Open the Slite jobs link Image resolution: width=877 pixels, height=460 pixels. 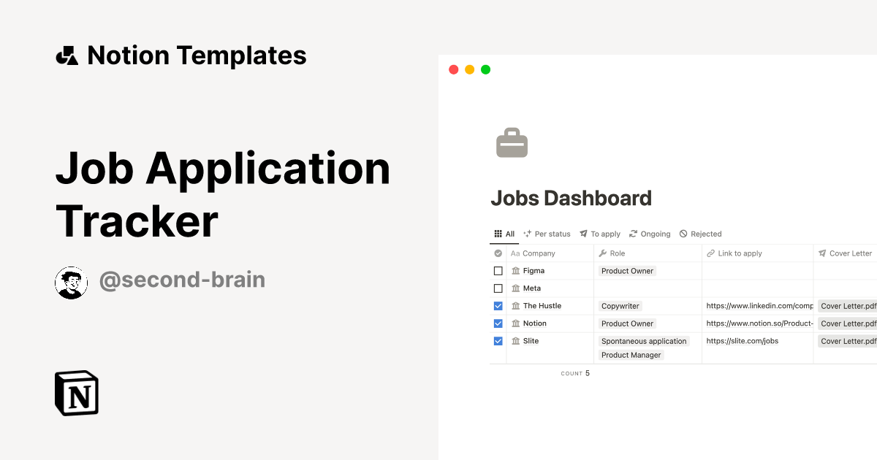[x=743, y=341]
